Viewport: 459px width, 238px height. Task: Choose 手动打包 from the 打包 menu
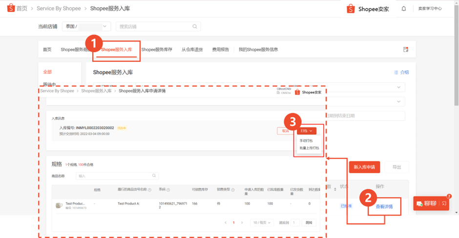pyautogui.click(x=306, y=140)
